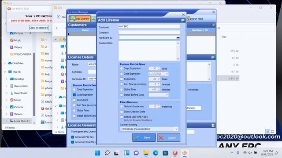This screenshot has height=158, width=282.
Task: Click the License Details panel header icon
Action: 213,57
